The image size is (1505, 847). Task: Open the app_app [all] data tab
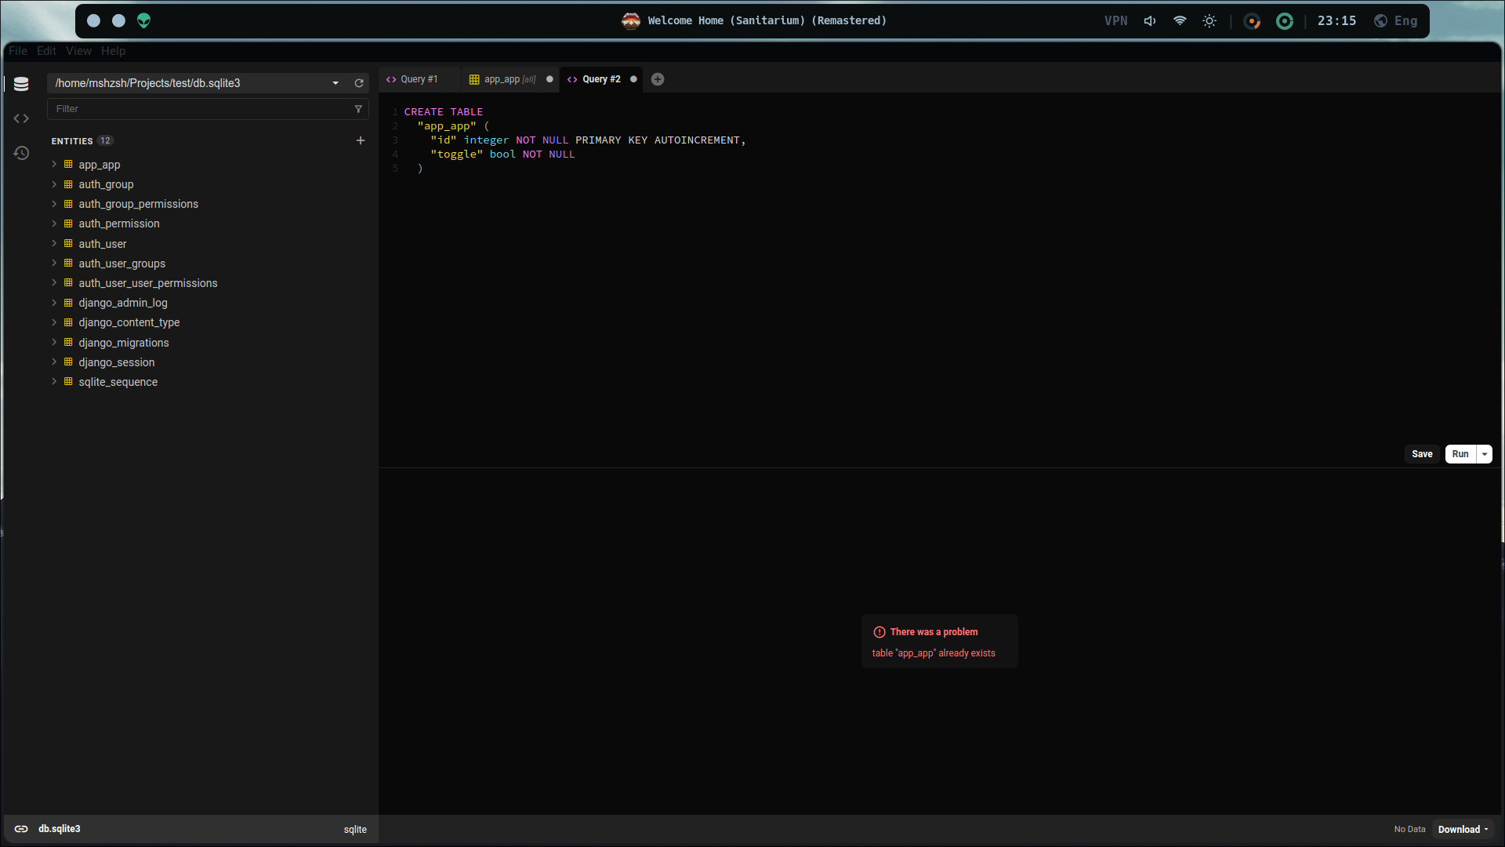click(506, 79)
